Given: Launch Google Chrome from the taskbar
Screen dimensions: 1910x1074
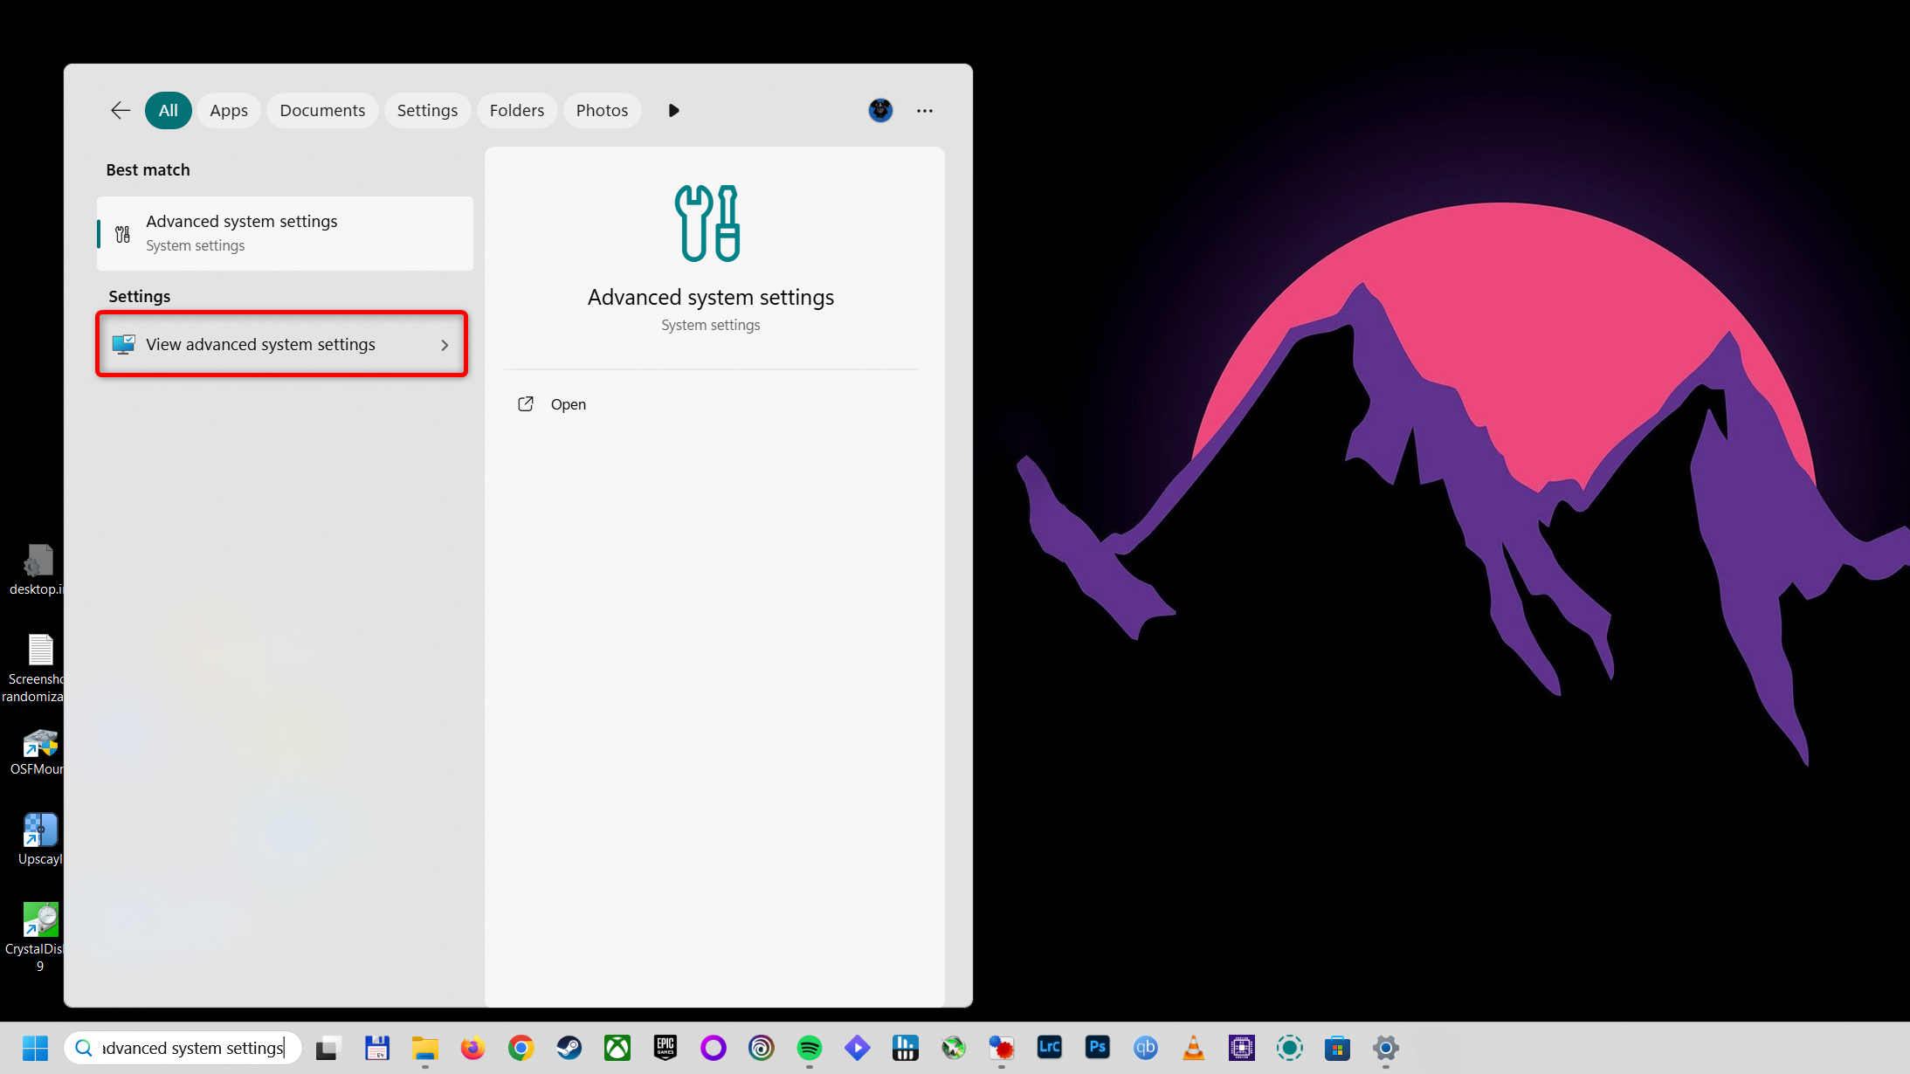Looking at the screenshot, I should click(521, 1048).
